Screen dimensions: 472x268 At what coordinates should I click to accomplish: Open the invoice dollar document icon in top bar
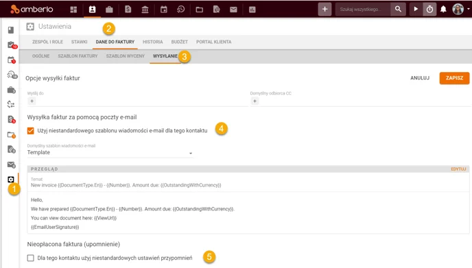click(x=128, y=10)
